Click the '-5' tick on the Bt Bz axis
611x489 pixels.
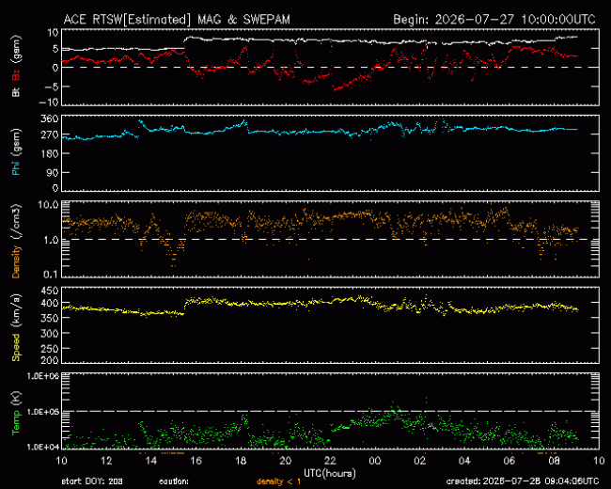click(51, 87)
